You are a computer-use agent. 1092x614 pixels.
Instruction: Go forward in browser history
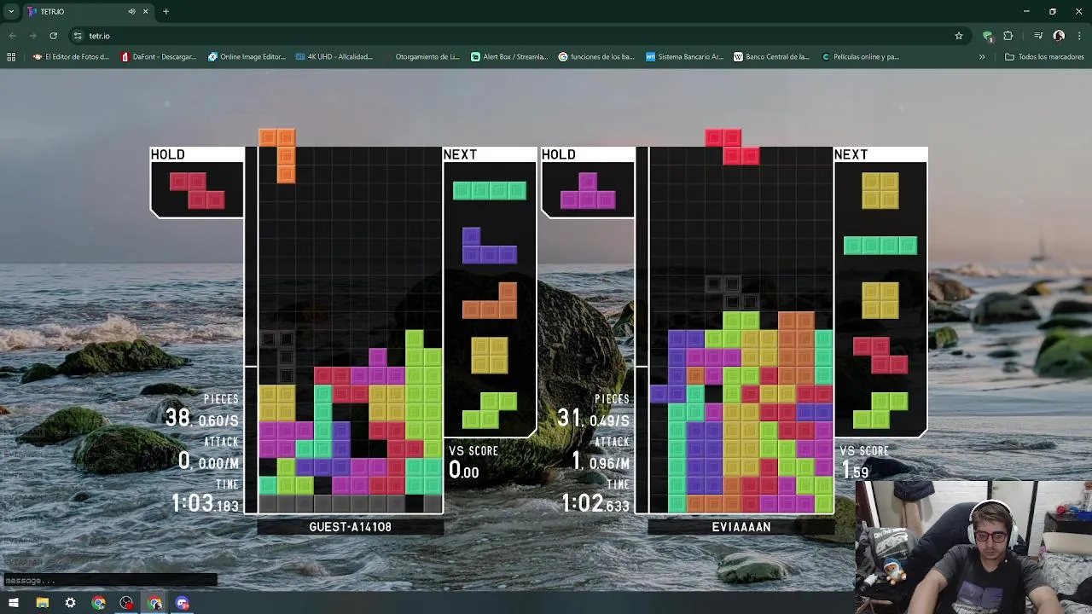(32, 36)
